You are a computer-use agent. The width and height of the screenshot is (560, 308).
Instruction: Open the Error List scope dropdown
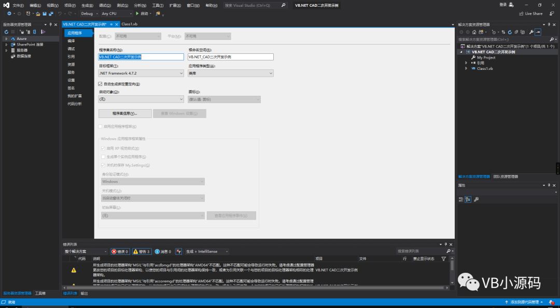point(86,252)
